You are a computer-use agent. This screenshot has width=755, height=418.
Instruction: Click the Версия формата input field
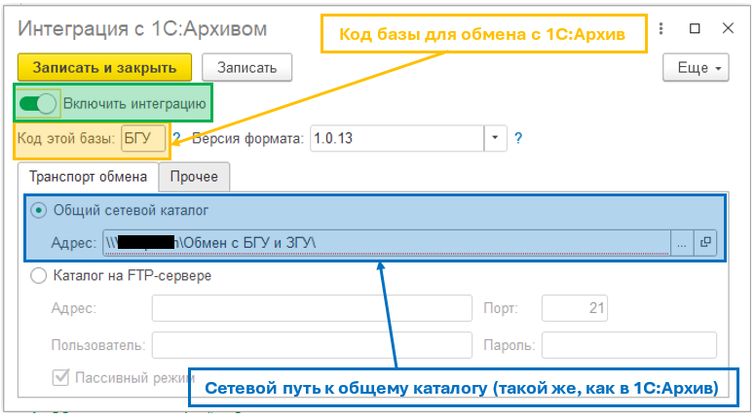tap(396, 138)
